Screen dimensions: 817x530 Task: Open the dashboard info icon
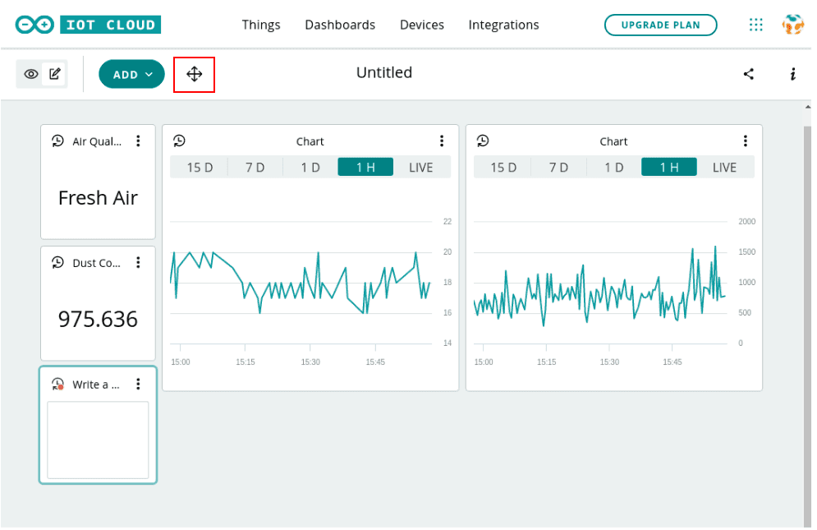click(x=792, y=74)
